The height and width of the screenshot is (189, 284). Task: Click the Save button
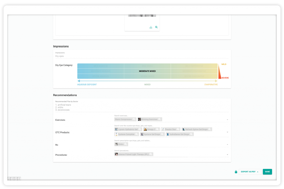pyautogui.click(x=267, y=172)
